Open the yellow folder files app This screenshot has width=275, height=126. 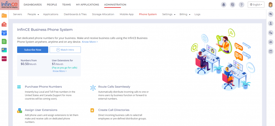4,15
